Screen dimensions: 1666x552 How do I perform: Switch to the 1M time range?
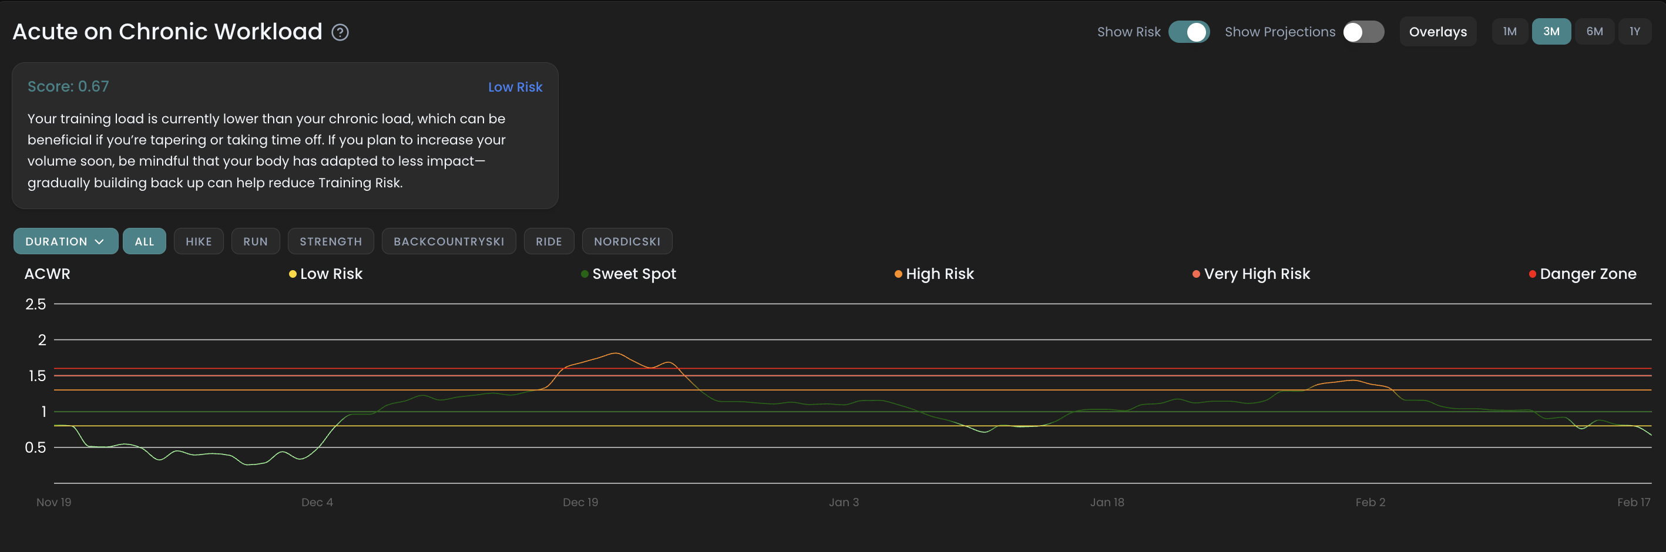click(x=1509, y=32)
